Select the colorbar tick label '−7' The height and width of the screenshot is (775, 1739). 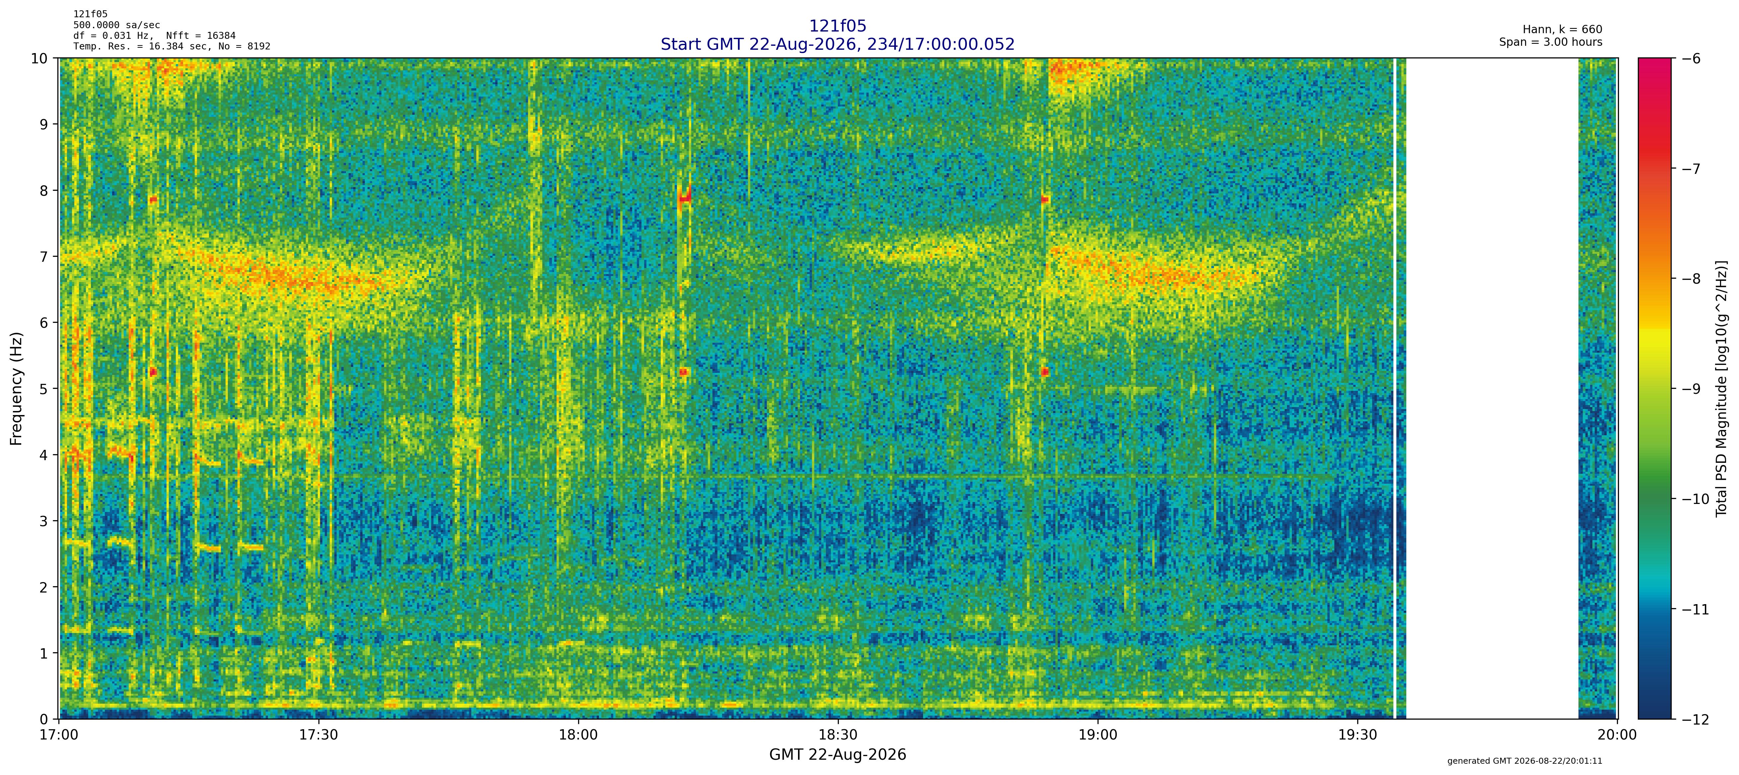pos(1690,169)
